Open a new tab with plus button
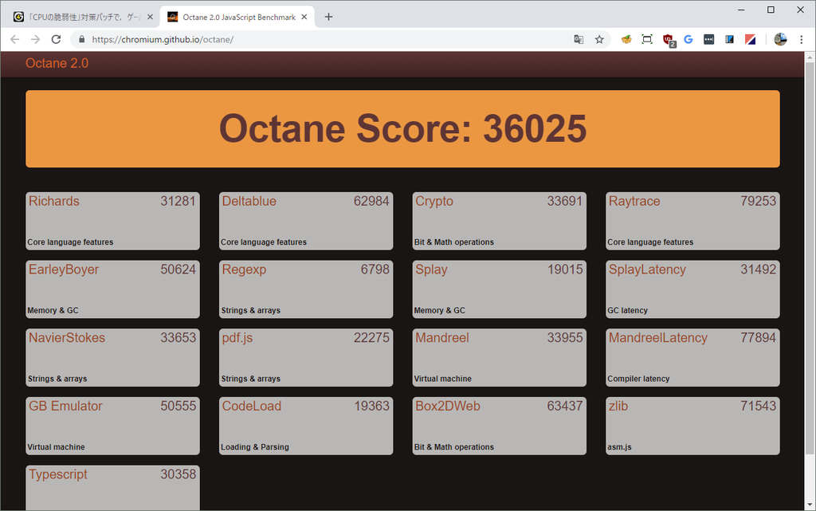 [328, 18]
